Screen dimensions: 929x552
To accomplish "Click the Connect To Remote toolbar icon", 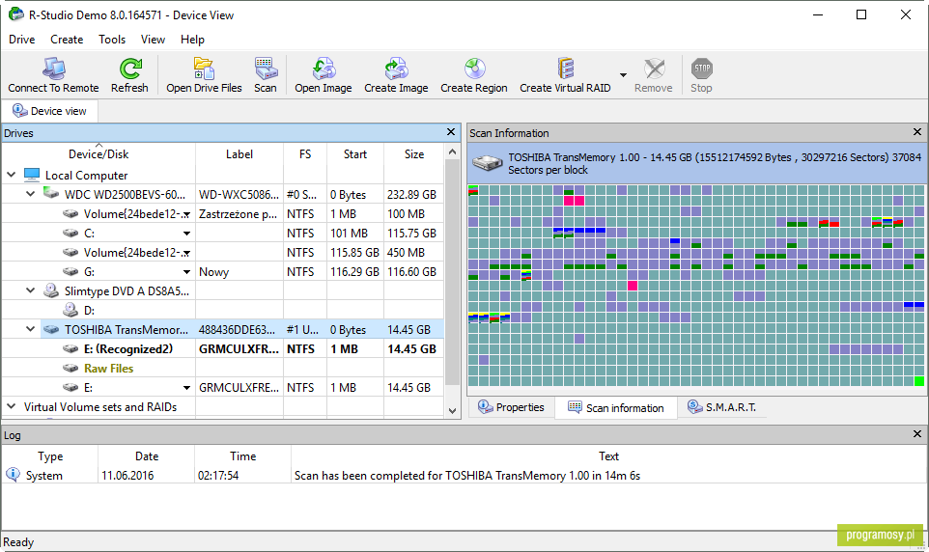I will point(53,69).
